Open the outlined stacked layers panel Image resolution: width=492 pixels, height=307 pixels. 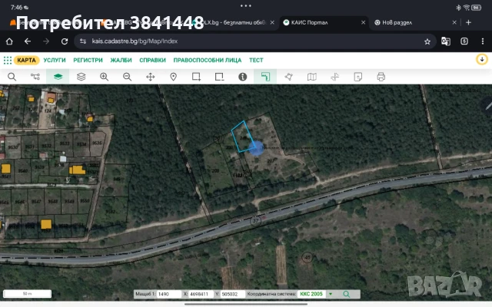point(81,77)
